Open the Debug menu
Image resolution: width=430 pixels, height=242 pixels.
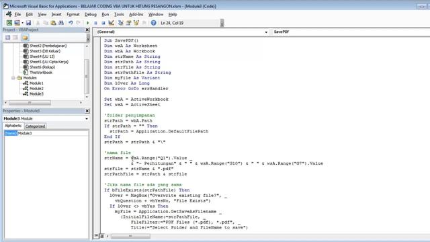point(91,14)
